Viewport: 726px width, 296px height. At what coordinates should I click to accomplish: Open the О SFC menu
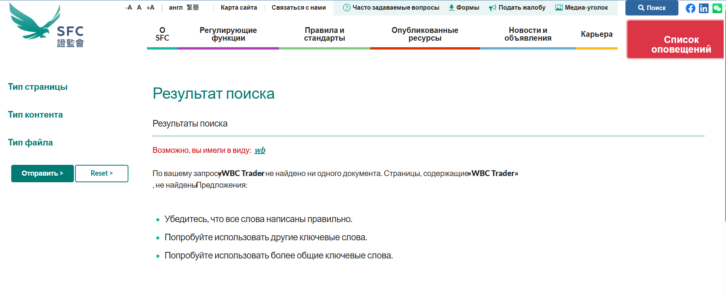click(x=162, y=34)
